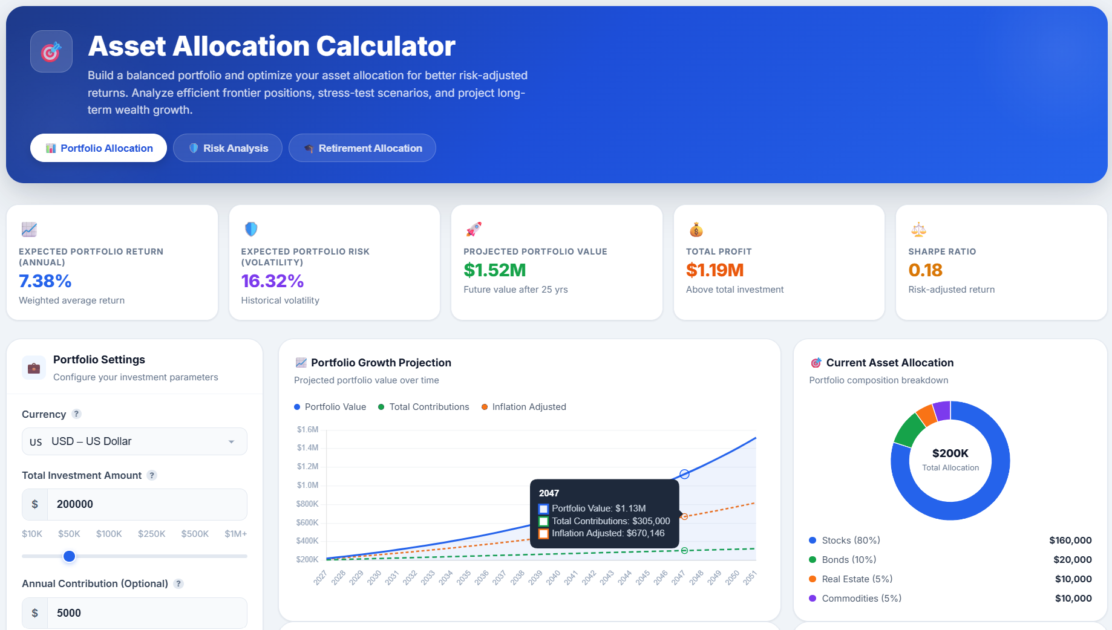Select the $50K investment preset label

pos(69,534)
